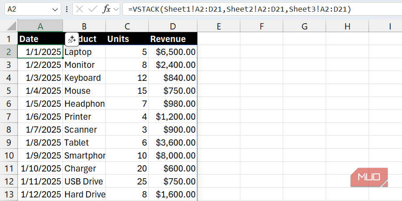
Task: Click the Units header cell
Action: coord(127,39)
